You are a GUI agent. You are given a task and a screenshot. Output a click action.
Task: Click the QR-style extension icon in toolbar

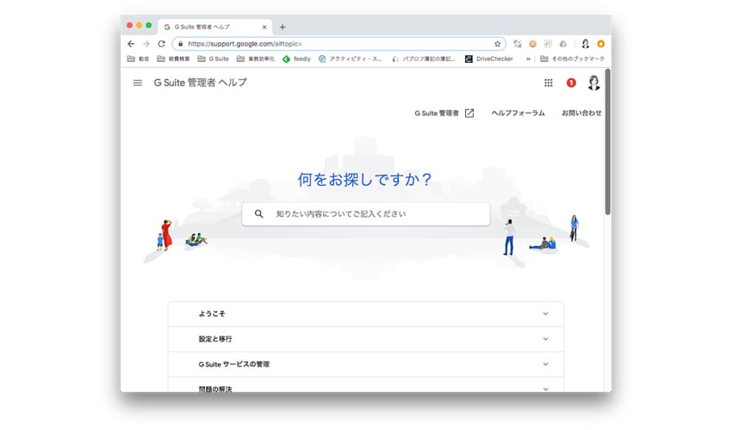(x=518, y=44)
